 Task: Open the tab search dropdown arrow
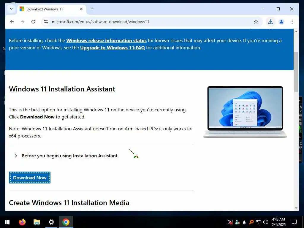click(11, 9)
